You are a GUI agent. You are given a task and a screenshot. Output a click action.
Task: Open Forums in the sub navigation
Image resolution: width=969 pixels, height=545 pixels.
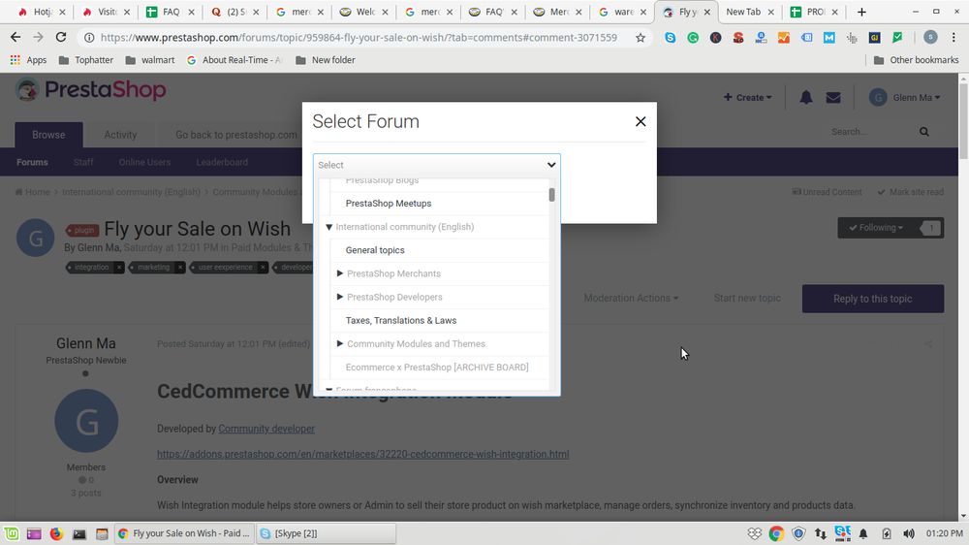pos(32,162)
